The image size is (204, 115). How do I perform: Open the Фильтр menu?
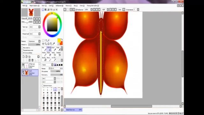[x=69, y=6]
